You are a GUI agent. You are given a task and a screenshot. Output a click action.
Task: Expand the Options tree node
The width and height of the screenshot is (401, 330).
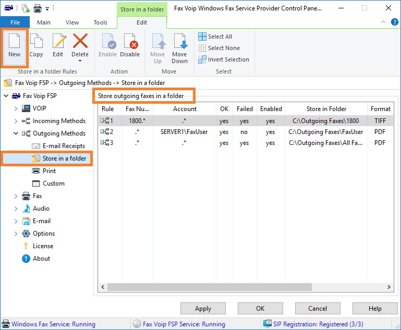tap(16, 234)
